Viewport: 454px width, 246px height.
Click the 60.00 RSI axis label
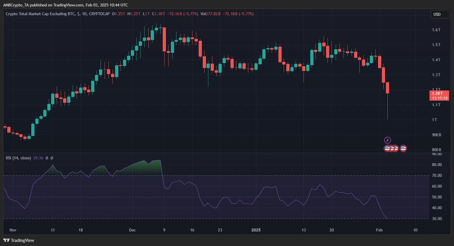(x=437, y=186)
